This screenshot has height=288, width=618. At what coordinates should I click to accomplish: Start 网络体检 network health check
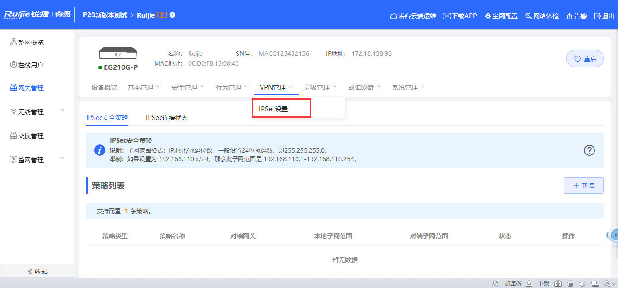click(x=541, y=15)
